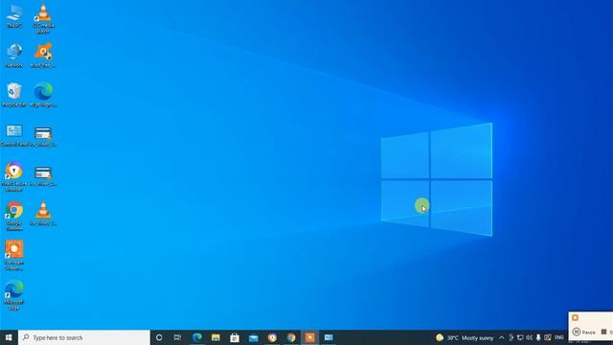Switch to Google Chrome on the taskbar
The width and height of the screenshot is (613, 345).
tap(291, 337)
